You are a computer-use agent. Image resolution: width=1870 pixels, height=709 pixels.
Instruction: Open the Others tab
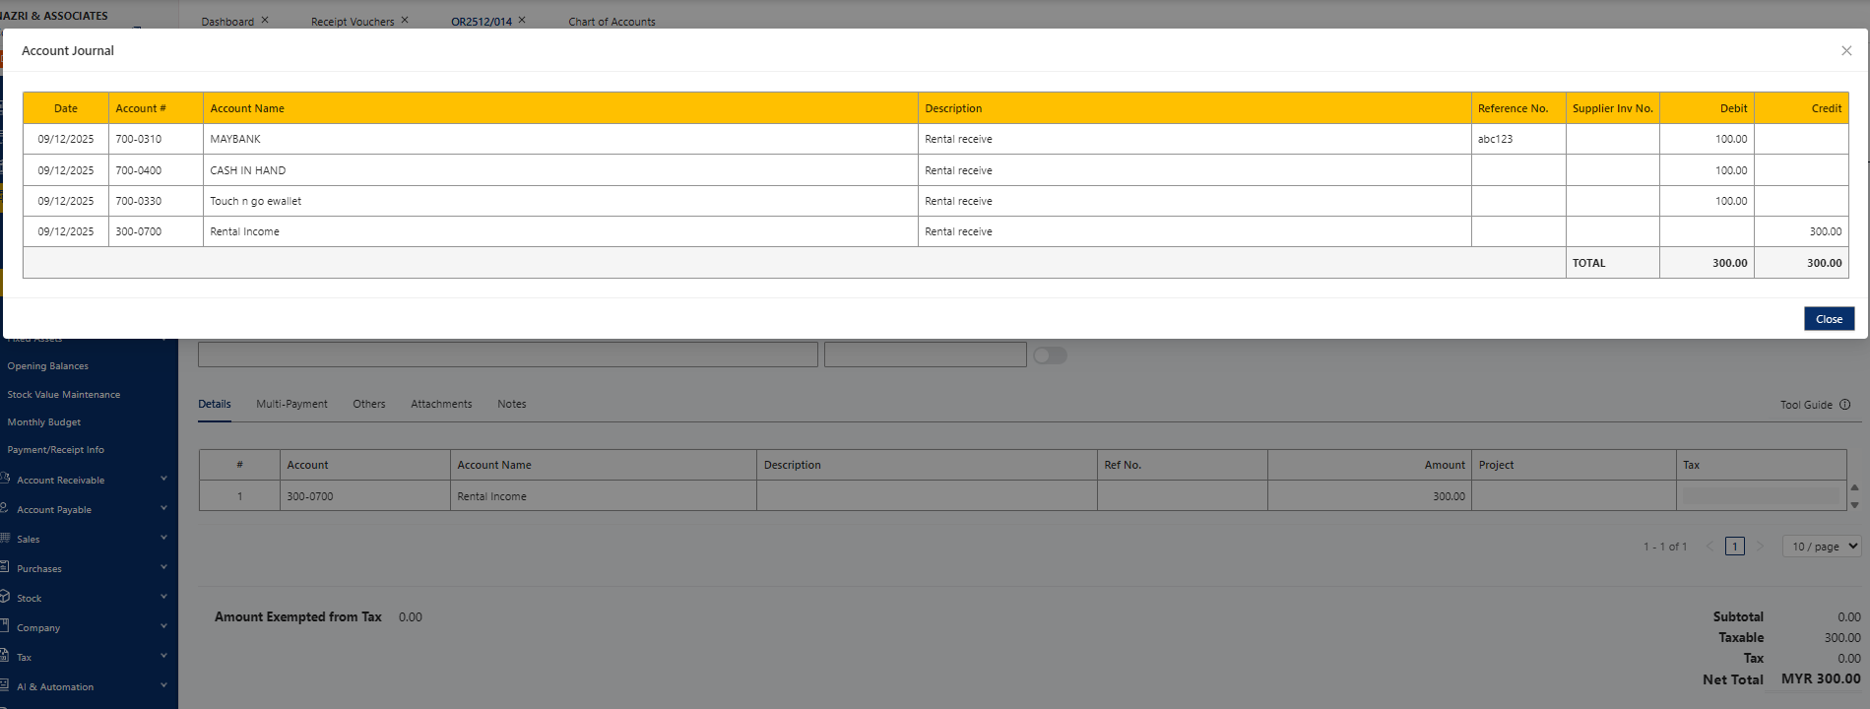point(369,404)
